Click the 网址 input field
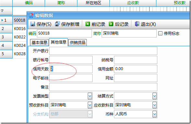191x124 pixels. (136, 78)
